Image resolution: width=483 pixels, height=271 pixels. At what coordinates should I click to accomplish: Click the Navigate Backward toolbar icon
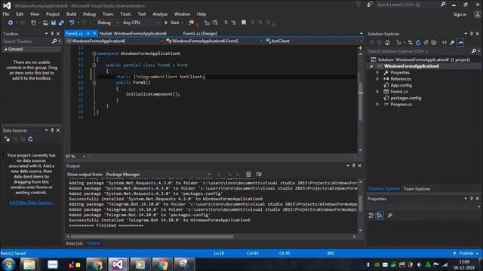click(x=10, y=23)
